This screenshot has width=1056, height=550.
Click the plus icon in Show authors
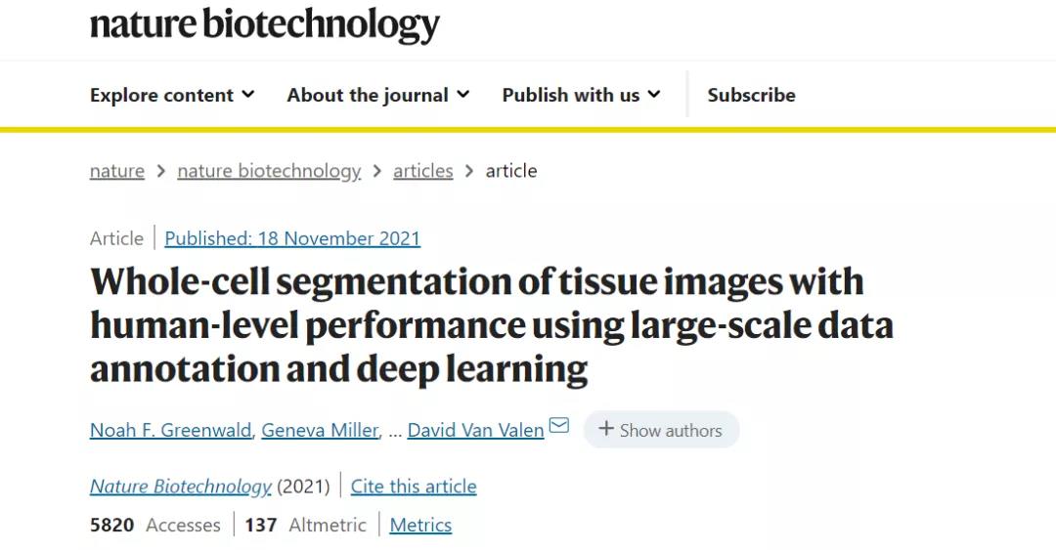[x=606, y=429]
